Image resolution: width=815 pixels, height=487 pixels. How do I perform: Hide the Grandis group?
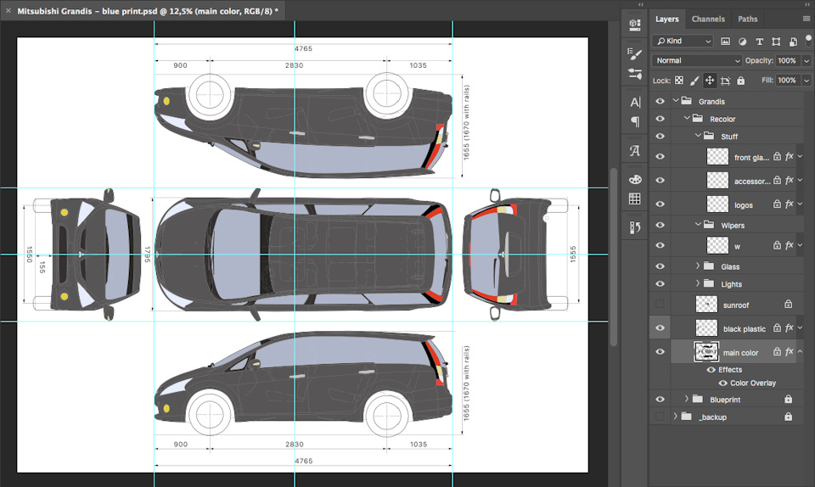[660, 101]
